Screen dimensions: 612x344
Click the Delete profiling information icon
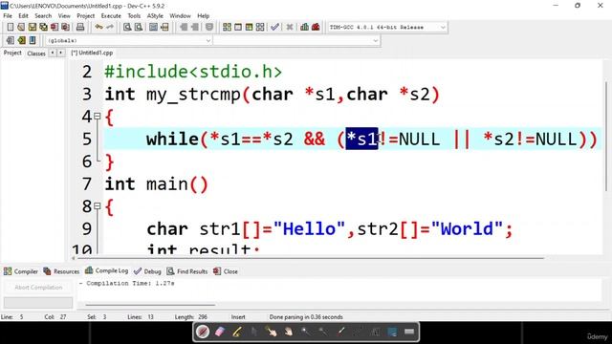(x=316, y=27)
